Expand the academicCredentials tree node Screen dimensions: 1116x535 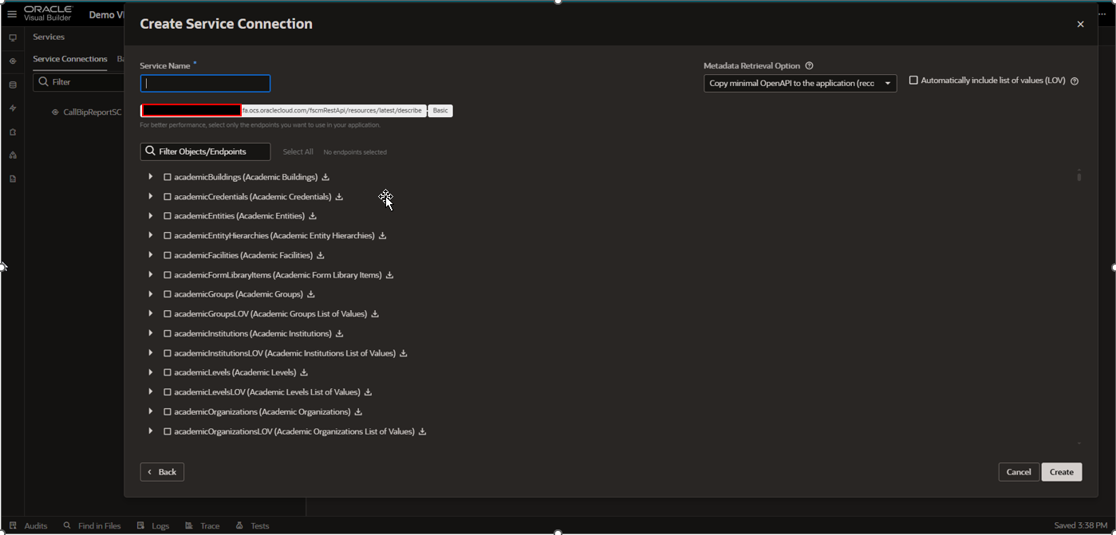[151, 196]
